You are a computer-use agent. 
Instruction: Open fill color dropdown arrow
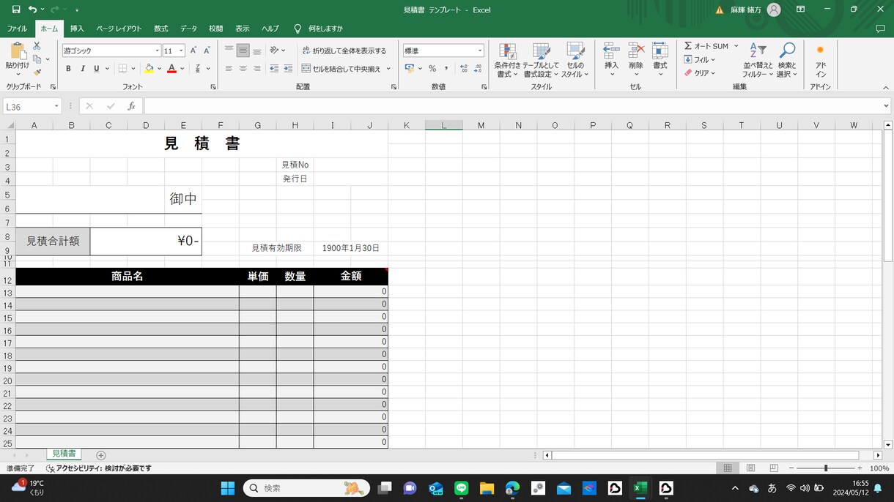coord(159,69)
